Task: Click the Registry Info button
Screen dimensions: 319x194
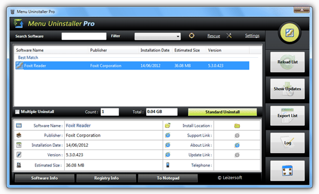Action: 106,178
